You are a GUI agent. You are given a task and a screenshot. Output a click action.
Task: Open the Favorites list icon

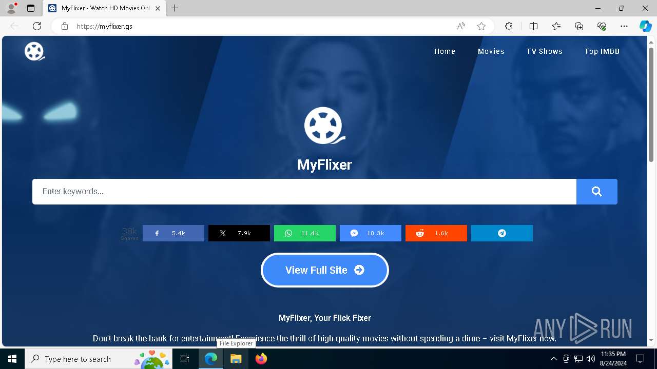coord(556,26)
